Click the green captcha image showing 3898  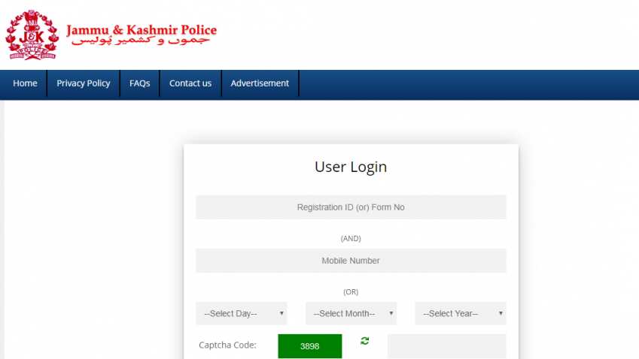click(x=309, y=346)
